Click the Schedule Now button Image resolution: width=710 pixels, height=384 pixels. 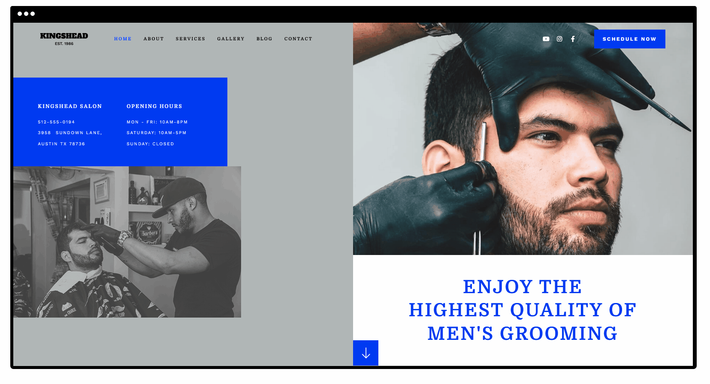(x=629, y=39)
